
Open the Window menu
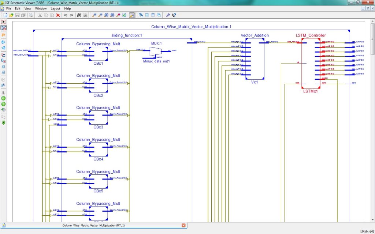point(41,8)
